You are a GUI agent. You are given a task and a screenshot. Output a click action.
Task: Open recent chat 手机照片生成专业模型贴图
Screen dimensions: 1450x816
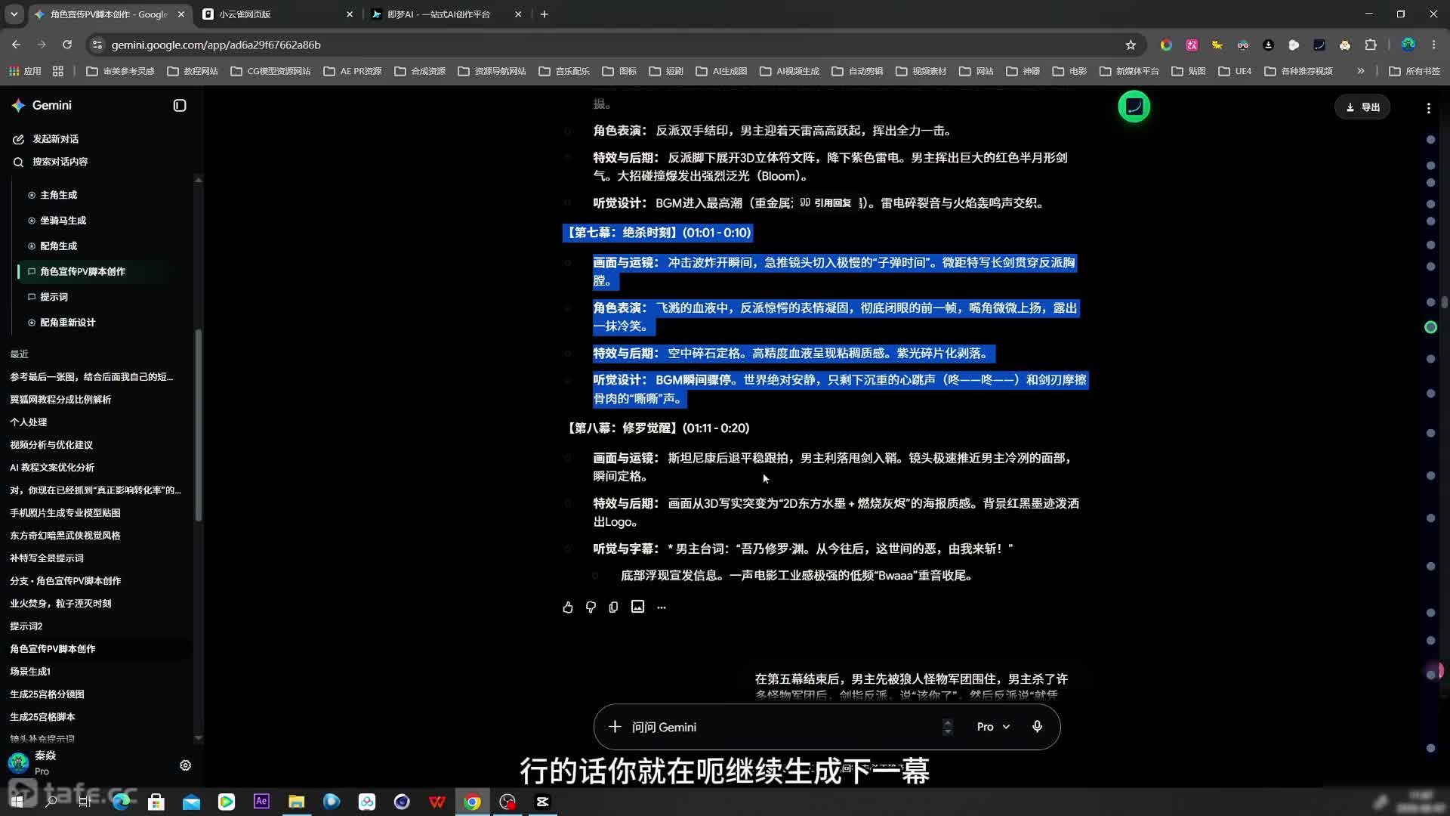[65, 513]
